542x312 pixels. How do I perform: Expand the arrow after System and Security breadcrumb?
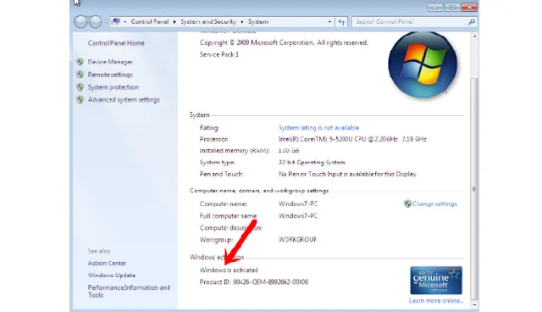(x=242, y=22)
